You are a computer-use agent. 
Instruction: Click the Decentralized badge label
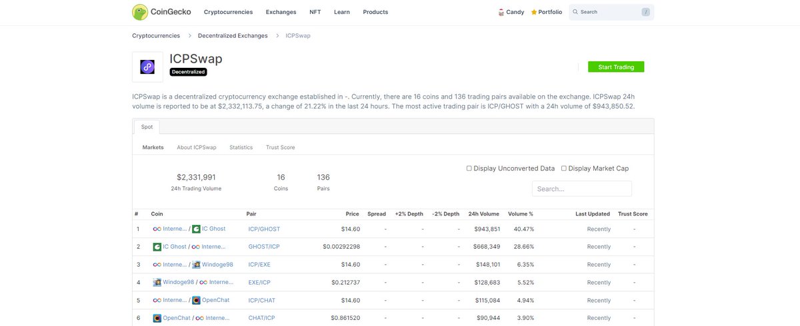(188, 72)
